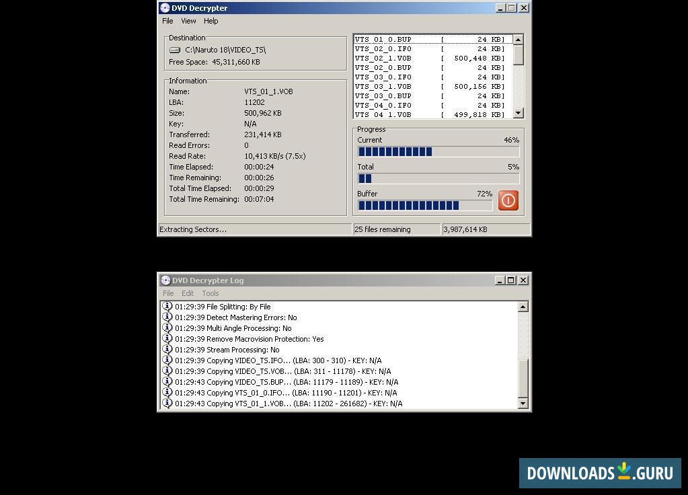Open the Tools menu in the Log window
Viewport: 688px width, 495px height.
211,293
